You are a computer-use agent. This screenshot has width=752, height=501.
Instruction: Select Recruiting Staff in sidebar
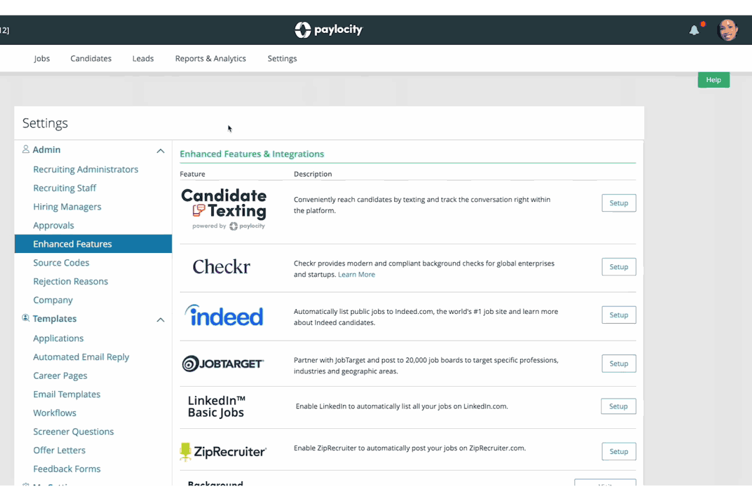(65, 188)
